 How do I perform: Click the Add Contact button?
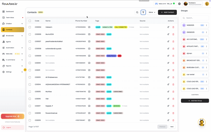(x=167, y=12)
